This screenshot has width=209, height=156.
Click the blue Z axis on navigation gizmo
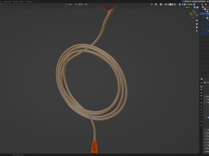tap(194, 11)
